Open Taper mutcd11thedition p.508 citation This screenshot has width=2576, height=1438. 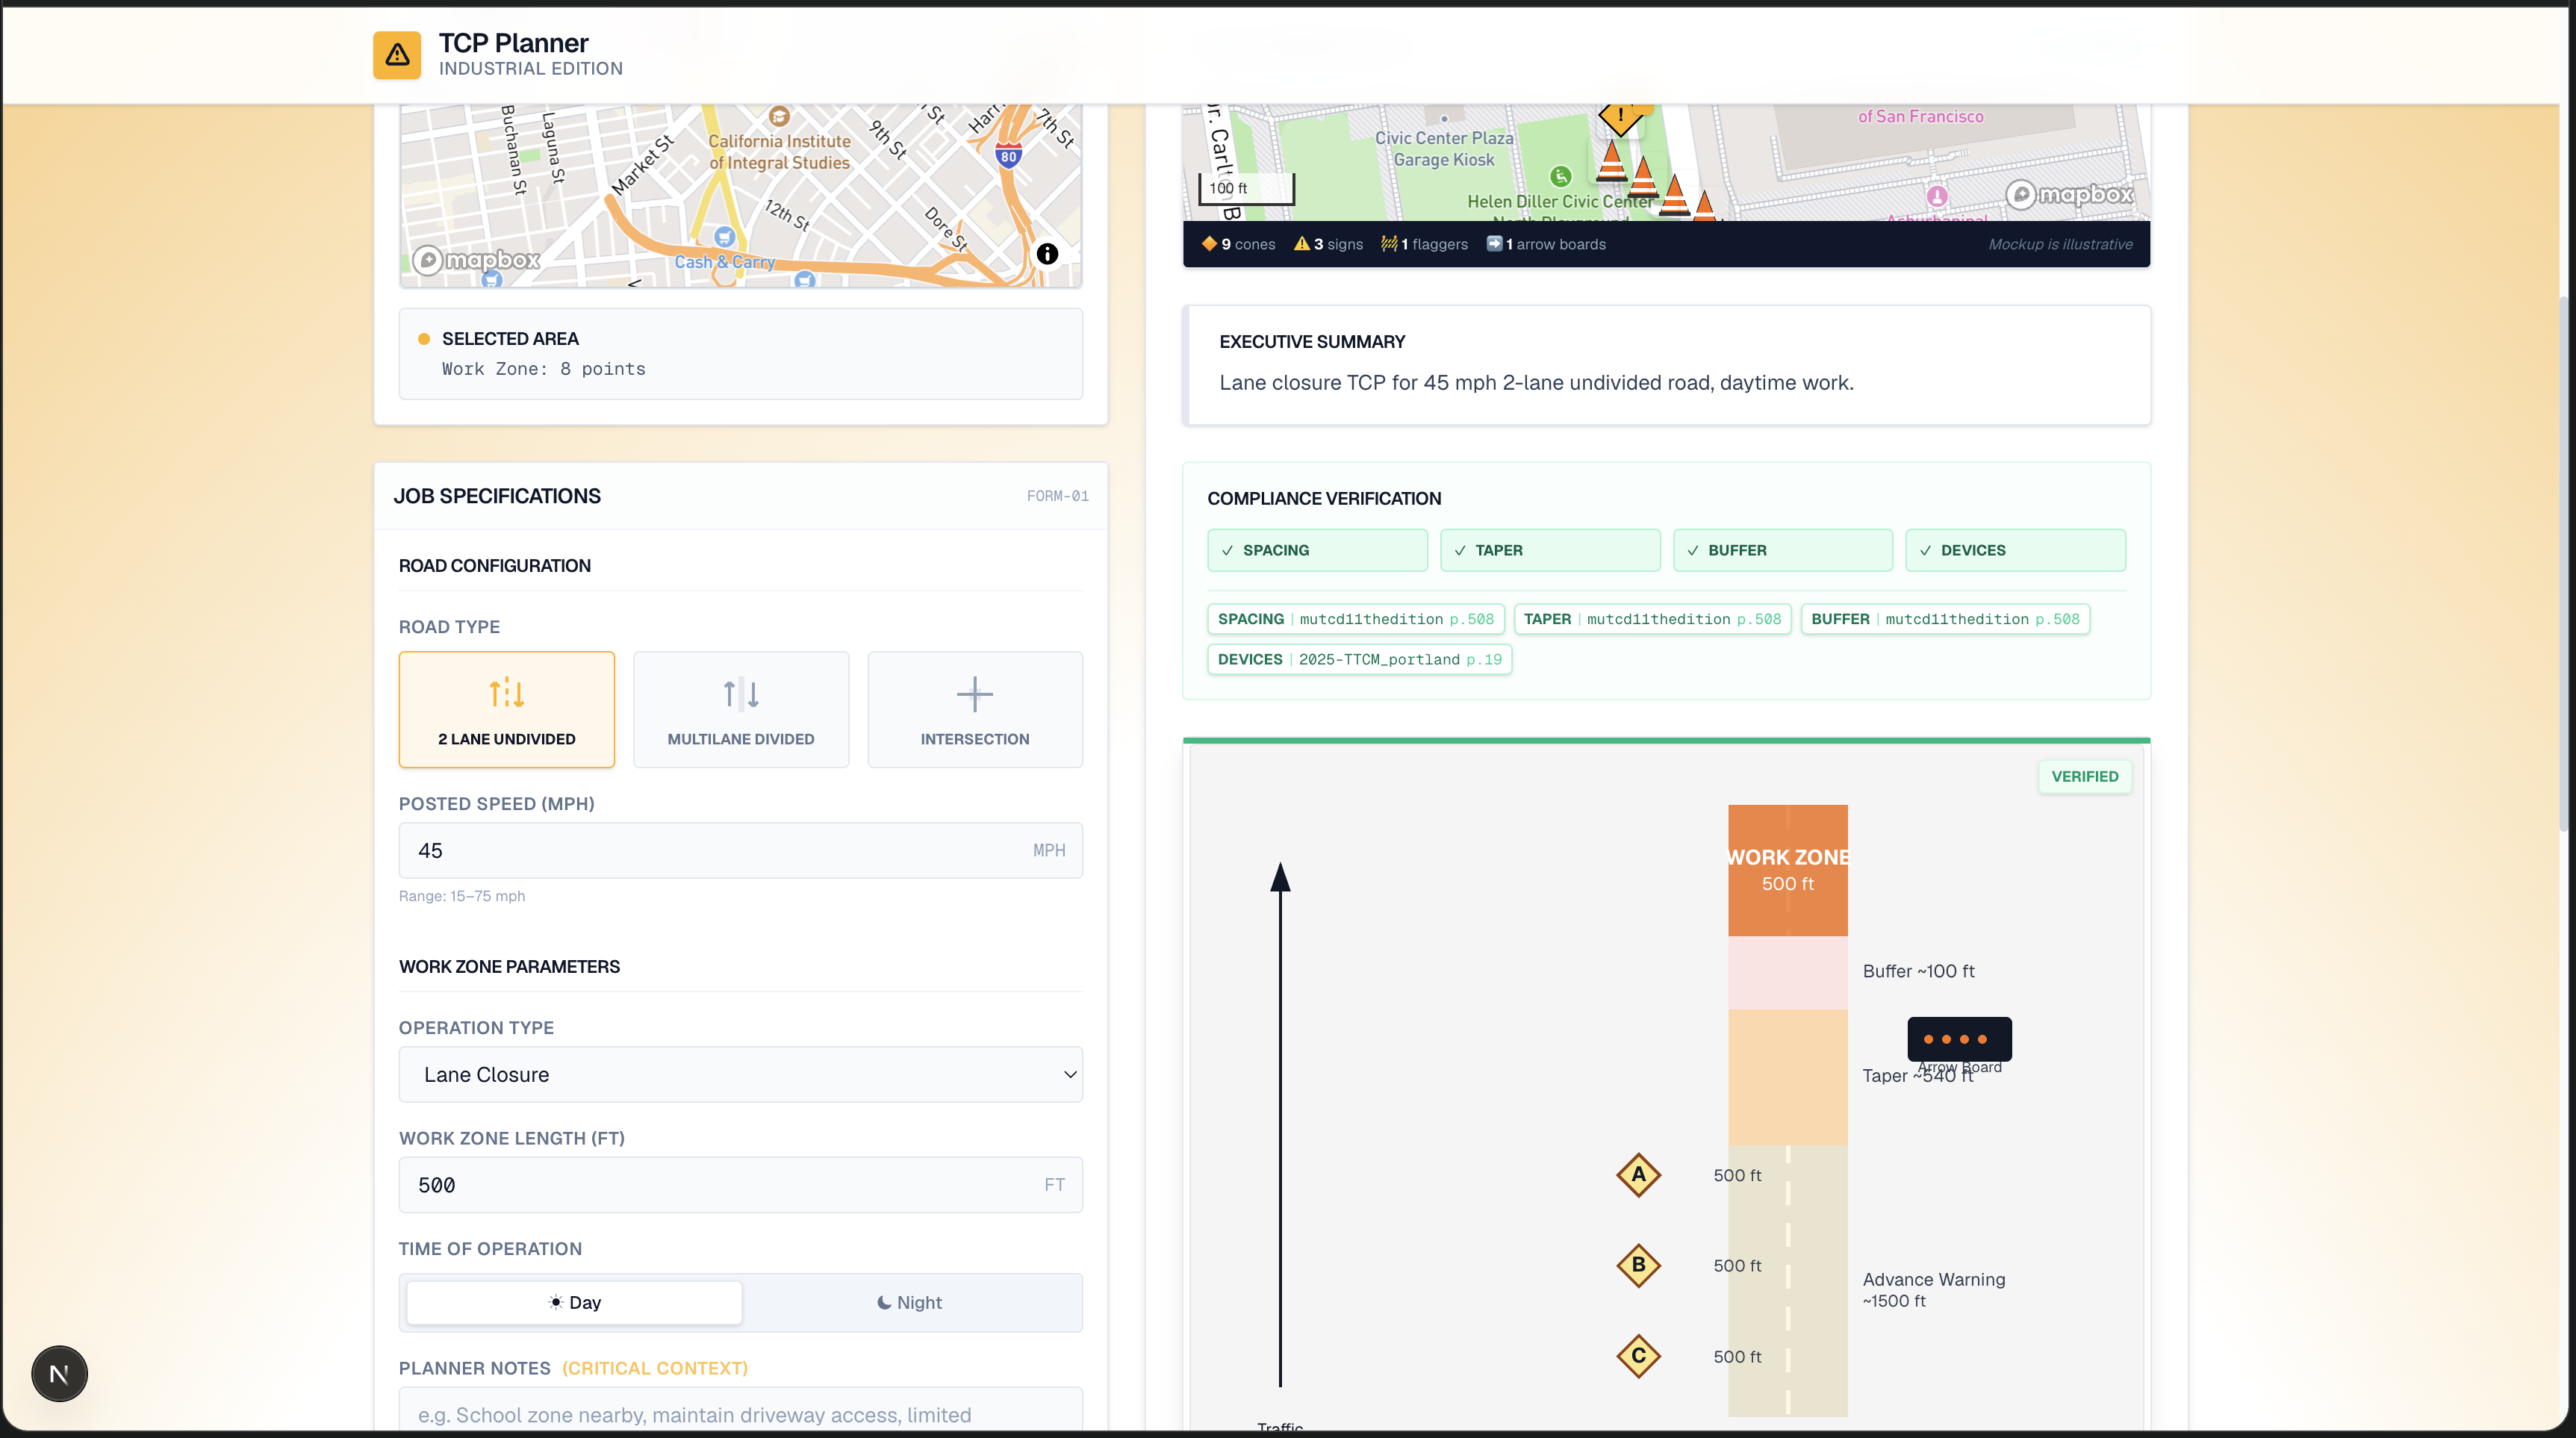1652,618
